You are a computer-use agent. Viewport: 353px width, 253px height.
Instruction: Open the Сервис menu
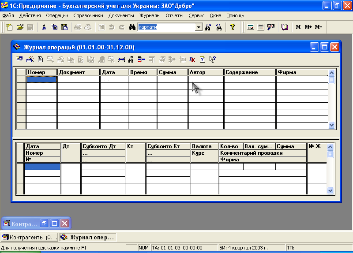[196, 15]
